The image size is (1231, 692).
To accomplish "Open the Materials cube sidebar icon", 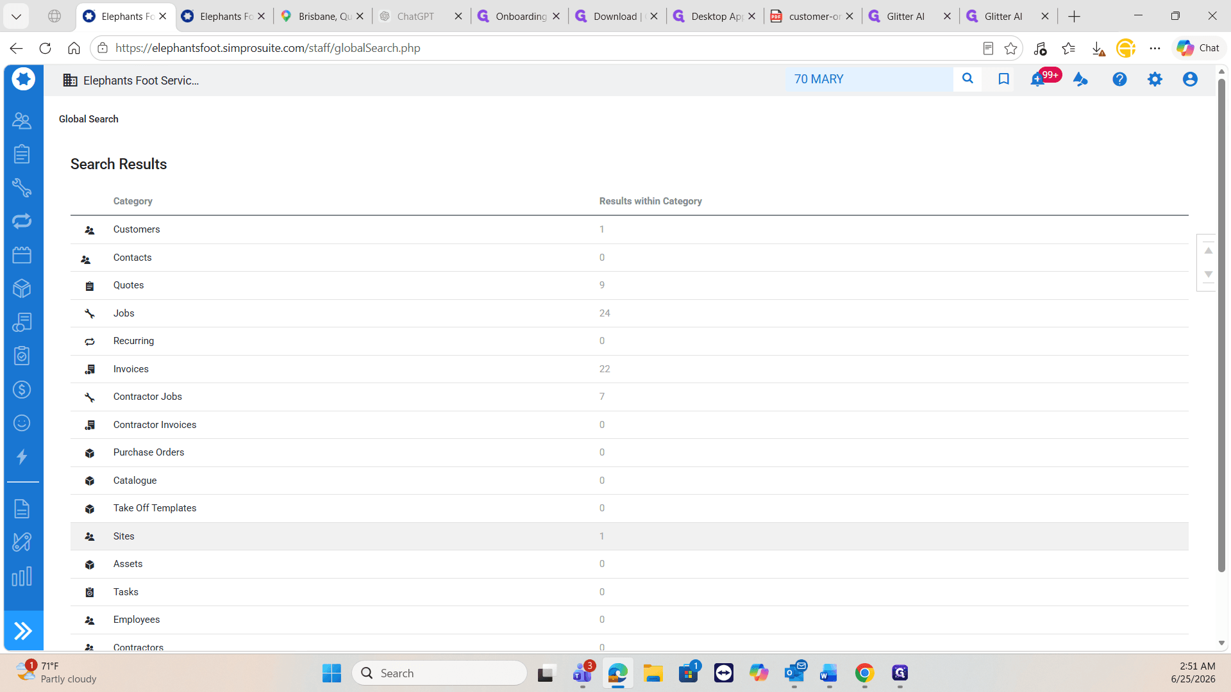I will click(x=22, y=288).
